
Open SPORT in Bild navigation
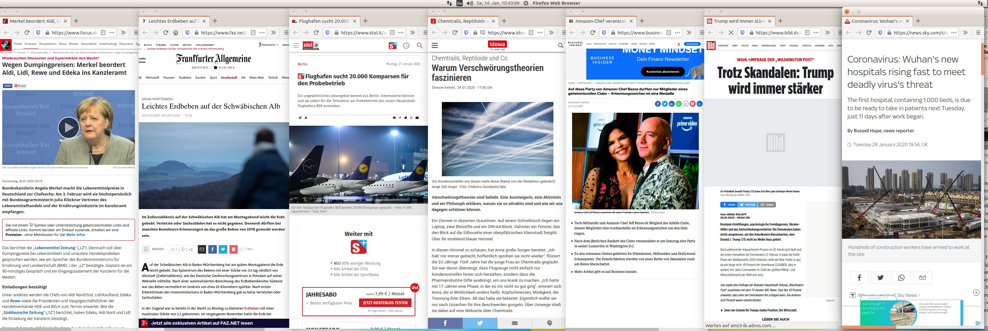[x=783, y=45]
